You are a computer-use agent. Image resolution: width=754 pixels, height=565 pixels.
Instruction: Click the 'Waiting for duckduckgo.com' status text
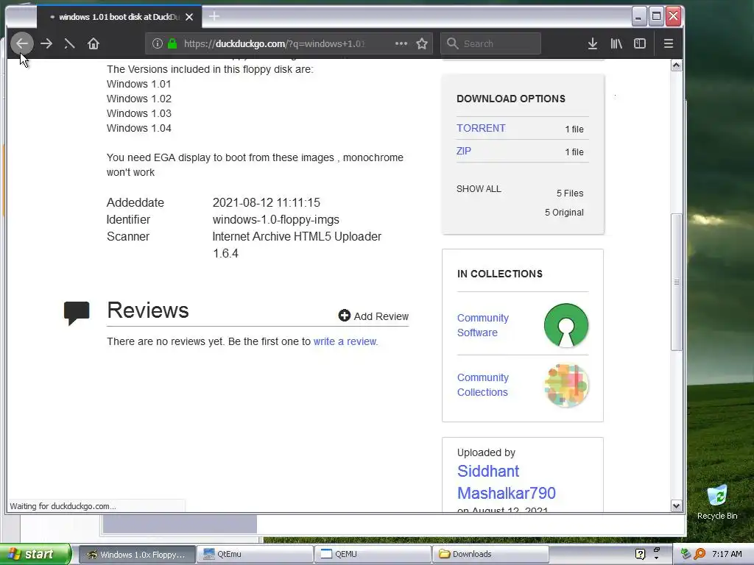pyautogui.click(x=63, y=506)
